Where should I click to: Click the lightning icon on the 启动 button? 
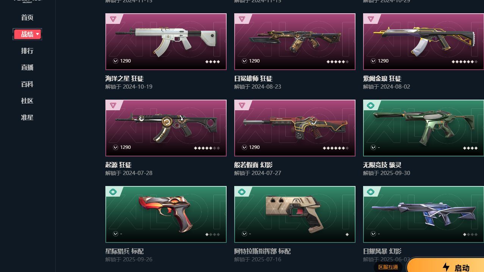446,267
